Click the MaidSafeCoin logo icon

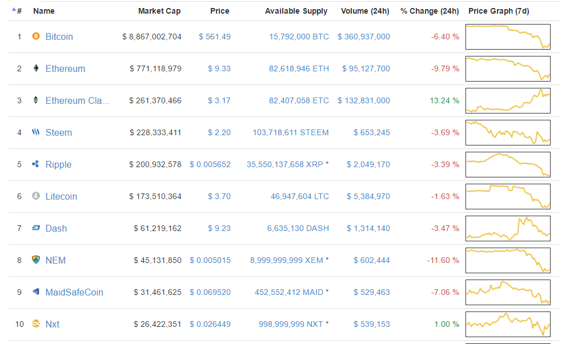(36, 292)
